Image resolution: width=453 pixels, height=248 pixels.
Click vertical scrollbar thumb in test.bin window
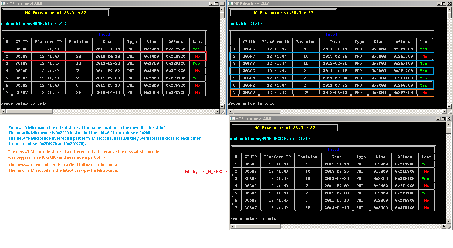coord(449,15)
